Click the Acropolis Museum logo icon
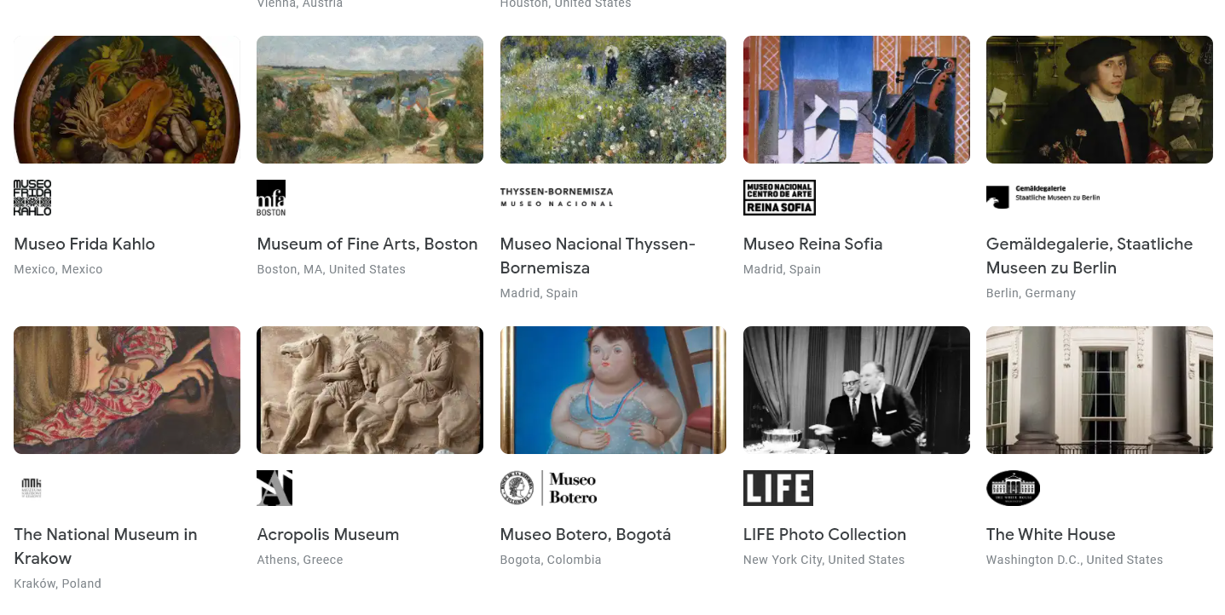The width and height of the screenshot is (1225, 615). click(x=274, y=488)
